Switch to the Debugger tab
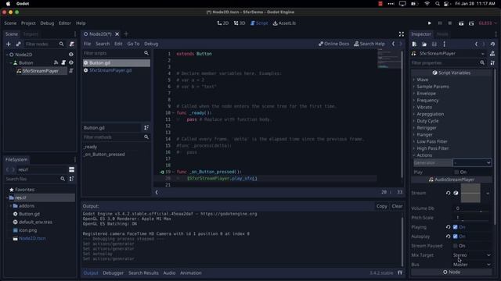This screenshot has width=501, height=281. [113, 273]
